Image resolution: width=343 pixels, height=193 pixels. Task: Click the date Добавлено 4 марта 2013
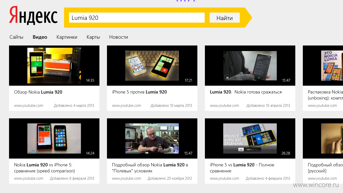pyautogui.click(x=74, y=106)
